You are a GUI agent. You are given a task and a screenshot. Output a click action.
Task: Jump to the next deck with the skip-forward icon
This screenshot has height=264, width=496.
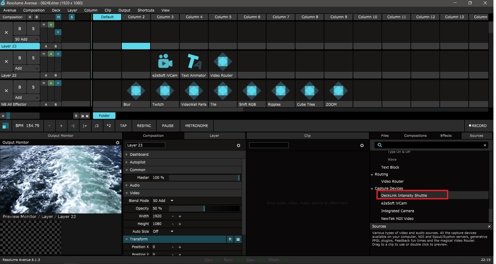tap(87, 116)
